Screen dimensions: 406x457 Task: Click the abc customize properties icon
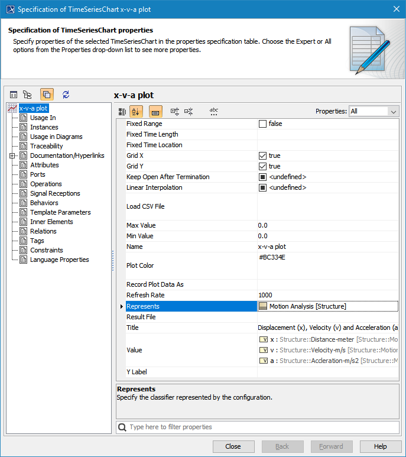[213, 111]
